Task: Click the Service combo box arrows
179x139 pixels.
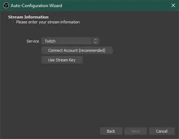Action: (x=96, y=41)
